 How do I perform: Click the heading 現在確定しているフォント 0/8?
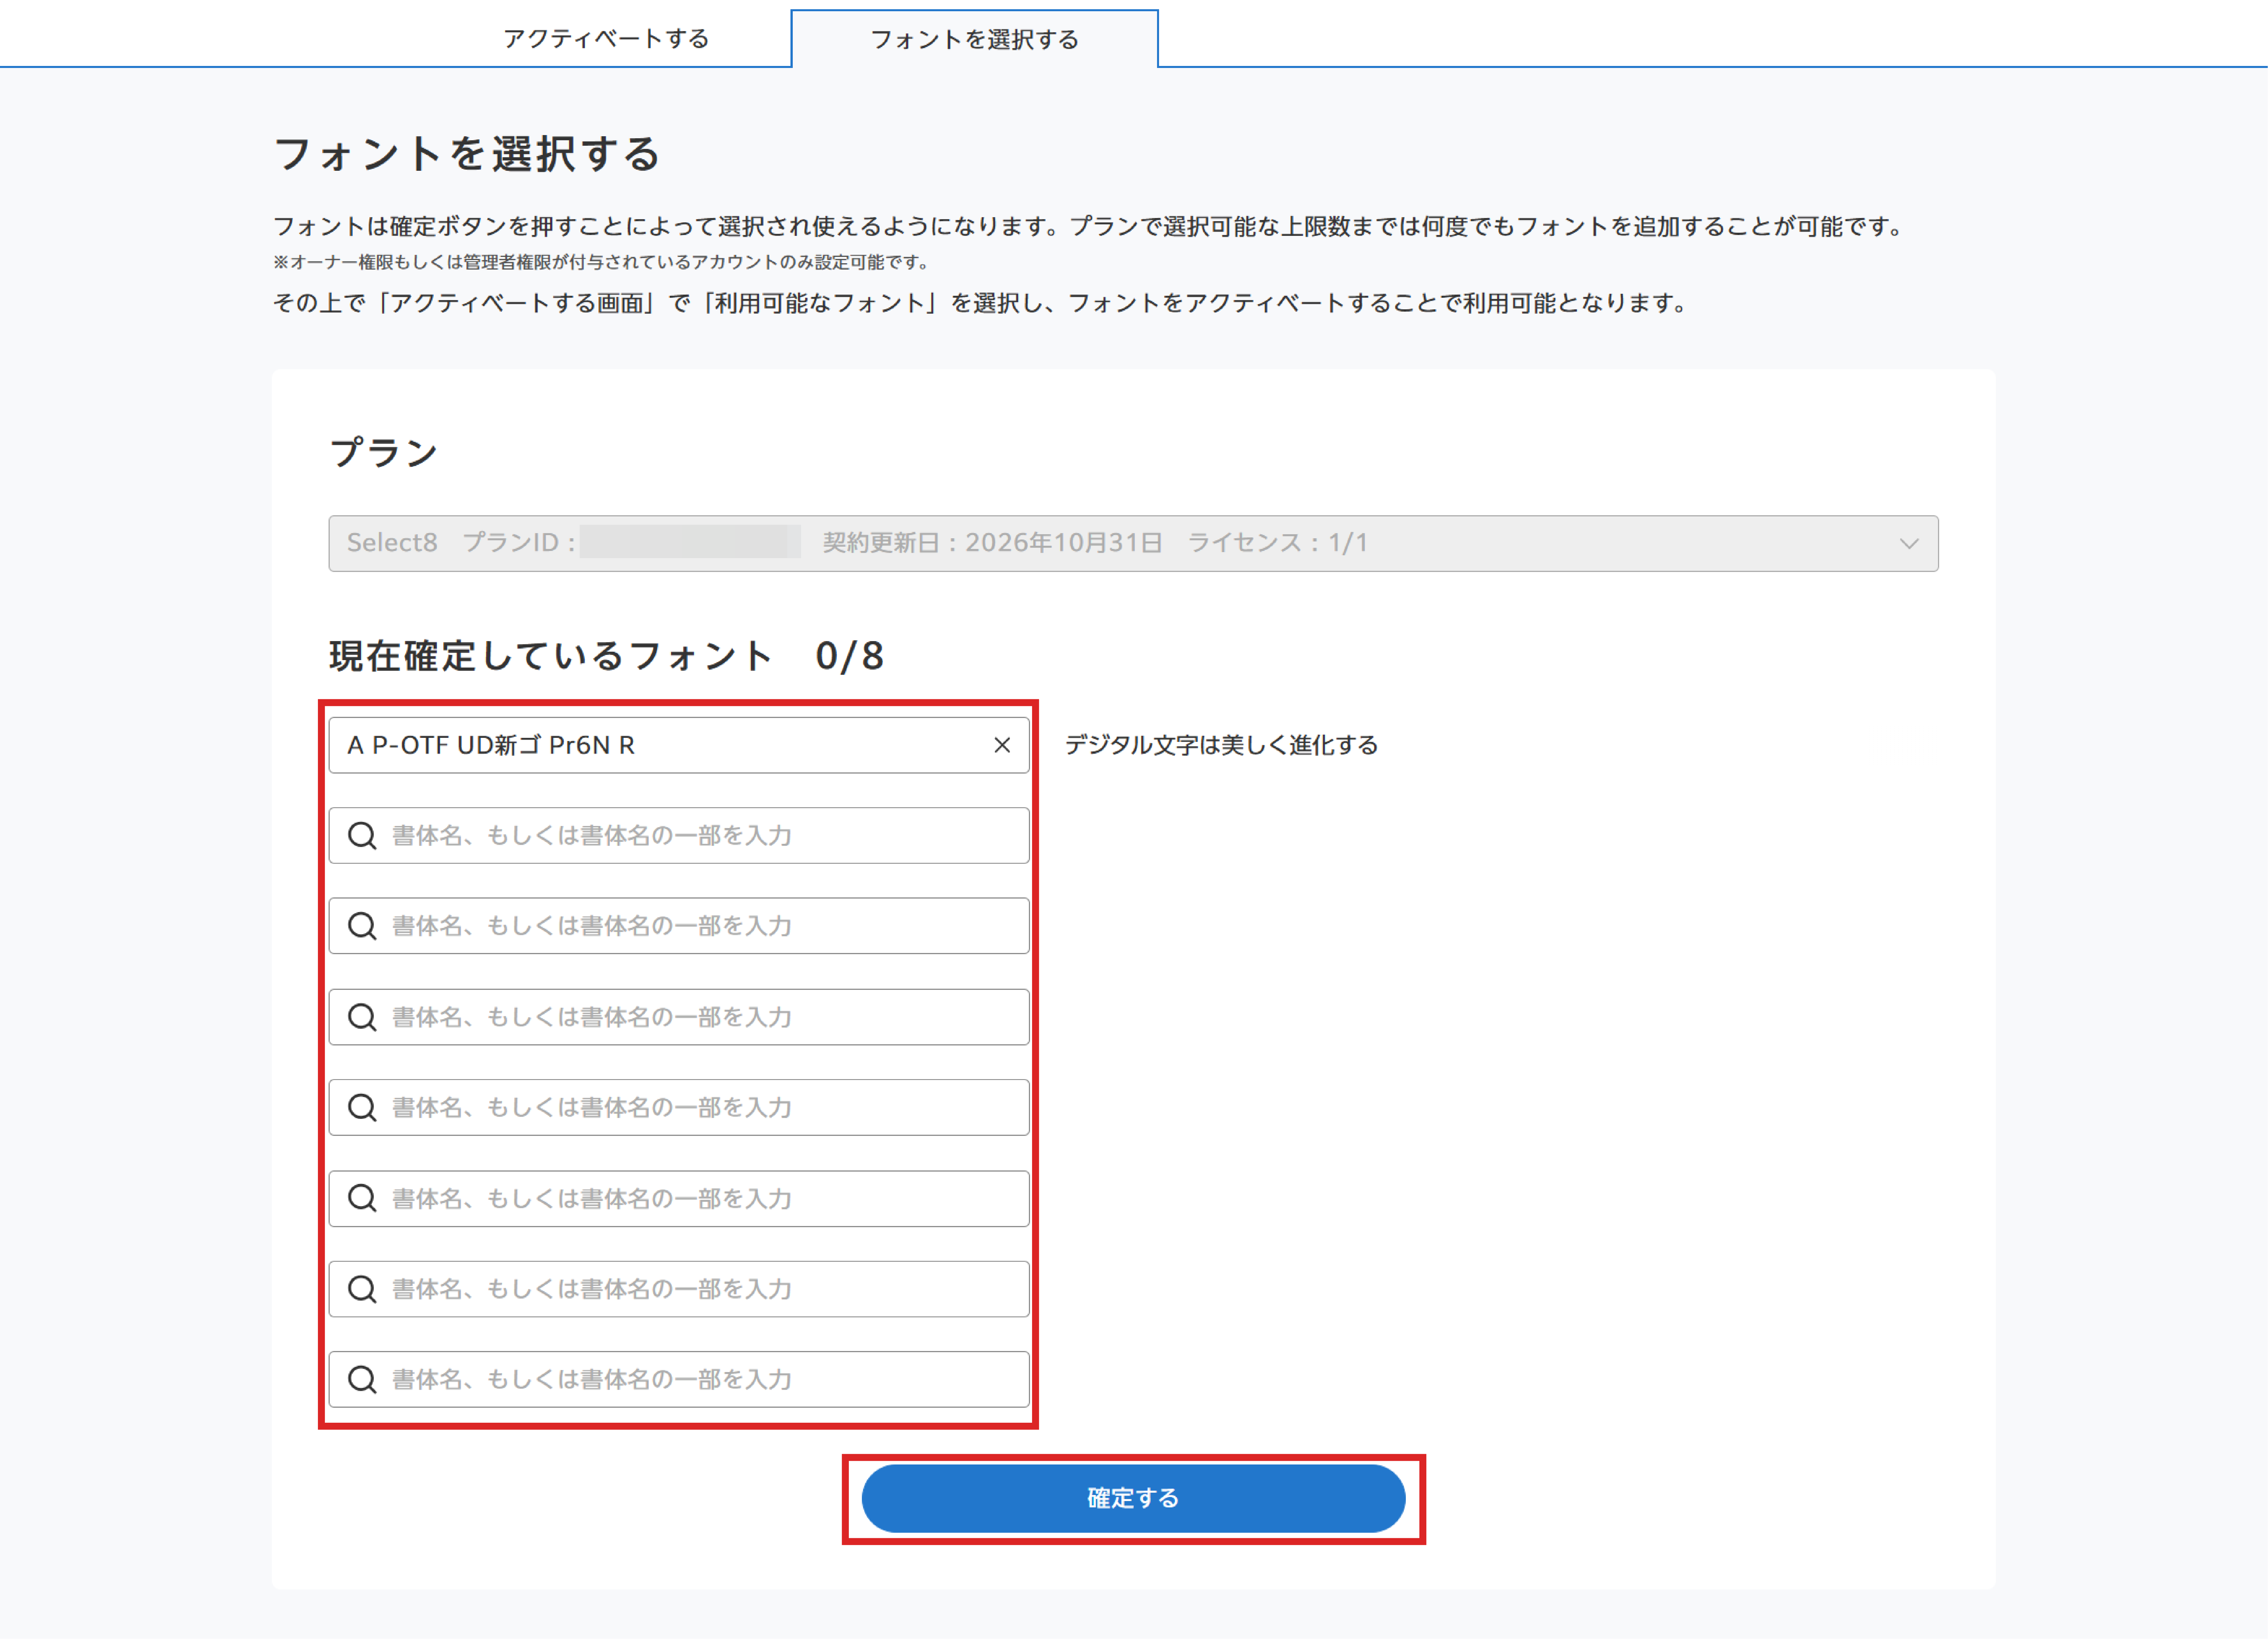click(606, 656)
